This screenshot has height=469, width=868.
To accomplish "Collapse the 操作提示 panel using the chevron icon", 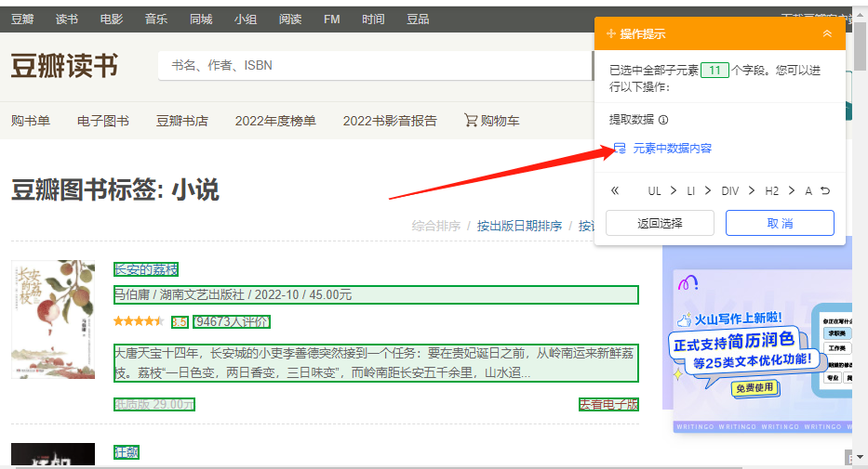I will 827,33.
